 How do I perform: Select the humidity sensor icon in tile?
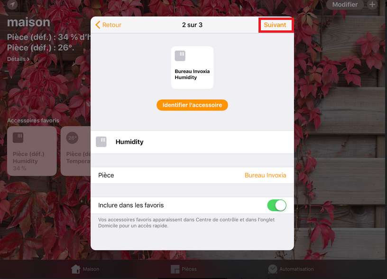(x=180, y=56)
